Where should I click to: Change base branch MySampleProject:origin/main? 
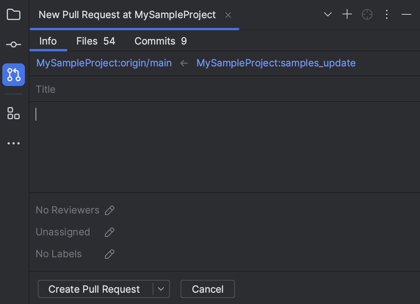(104, 63)
